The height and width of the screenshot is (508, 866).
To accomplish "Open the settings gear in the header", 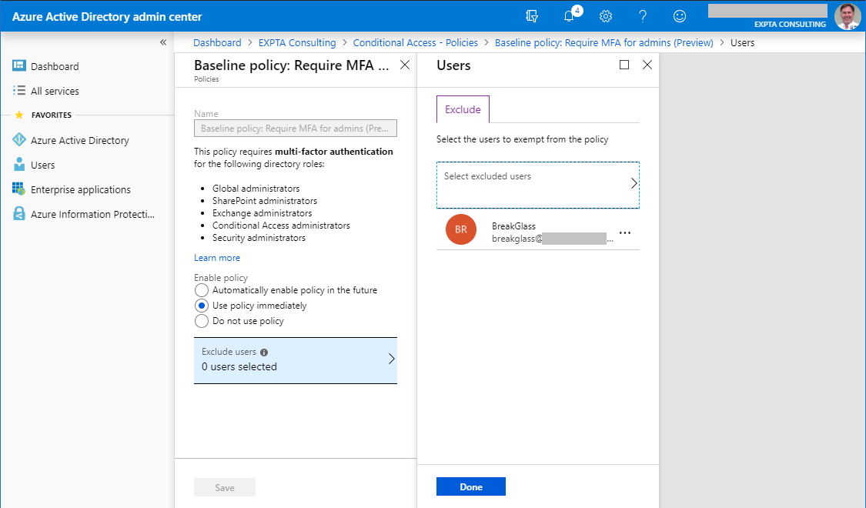I will [606, 16].
